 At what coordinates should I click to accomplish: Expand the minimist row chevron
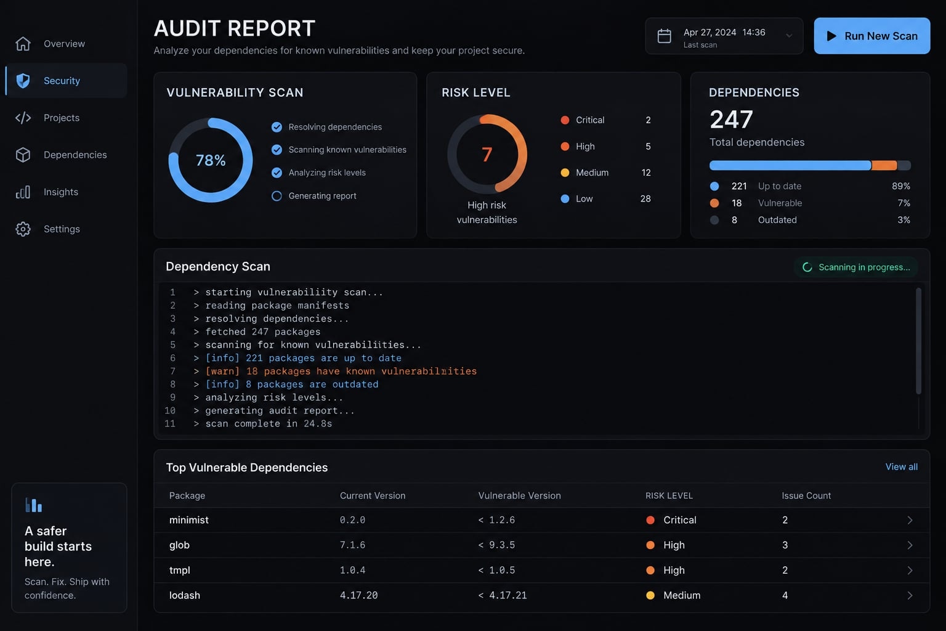click(910, 520)
